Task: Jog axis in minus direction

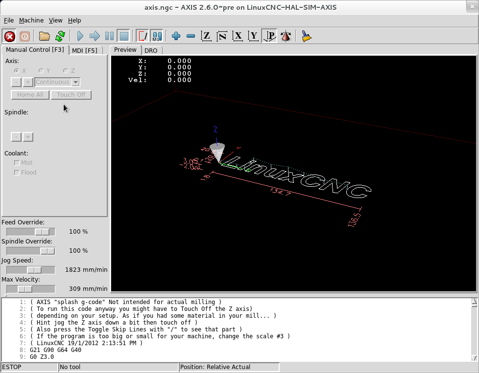Action: point(16,82)
